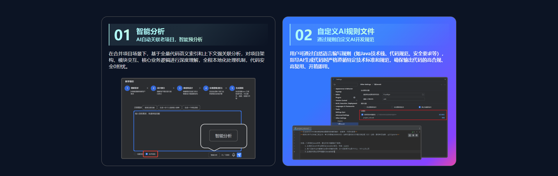Click the 0 / 1000 character counter
This screenshot has width=558, height=176.
pos(225,155)
